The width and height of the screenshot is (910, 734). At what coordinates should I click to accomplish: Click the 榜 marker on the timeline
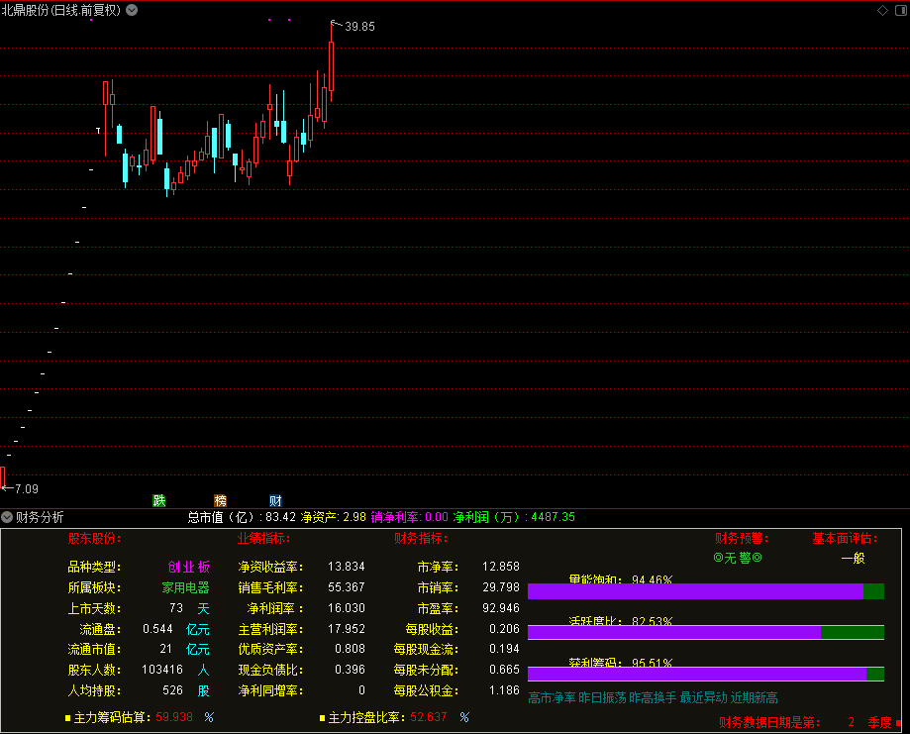[220, 500]
